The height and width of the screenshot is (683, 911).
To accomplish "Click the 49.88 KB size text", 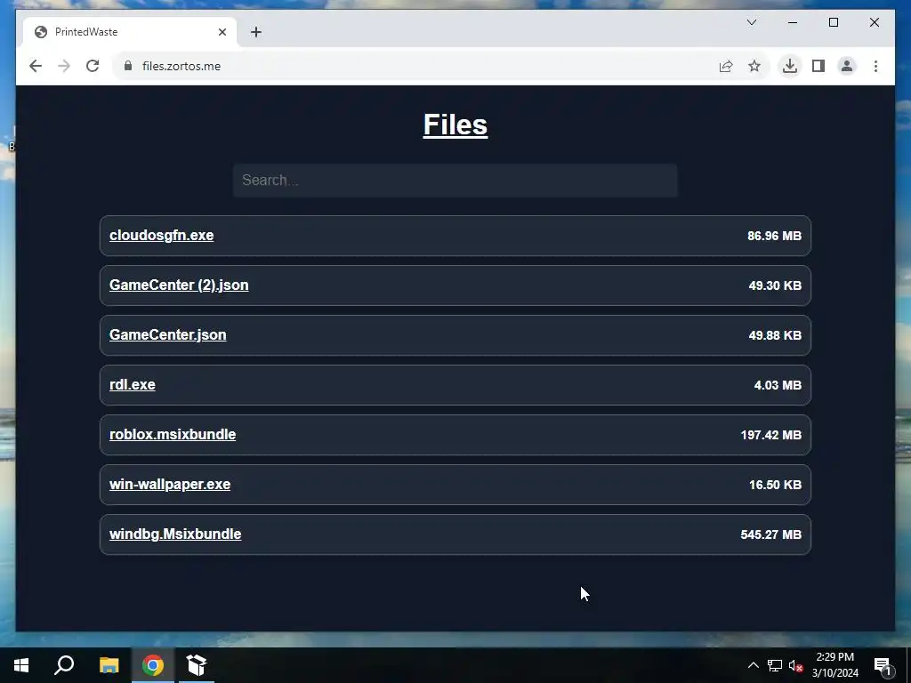I will (775, 335).
